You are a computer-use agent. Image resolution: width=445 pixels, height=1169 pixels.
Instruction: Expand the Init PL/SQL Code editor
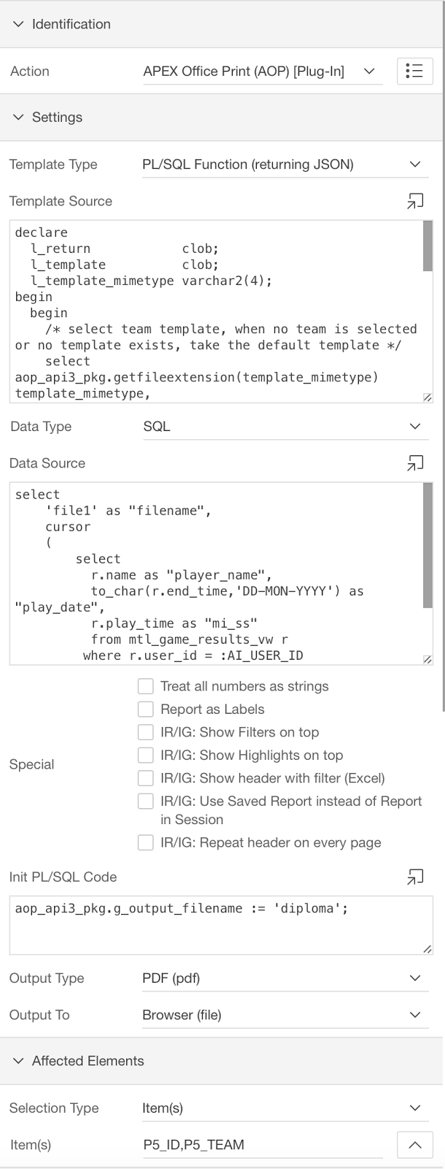pos(415,877)
